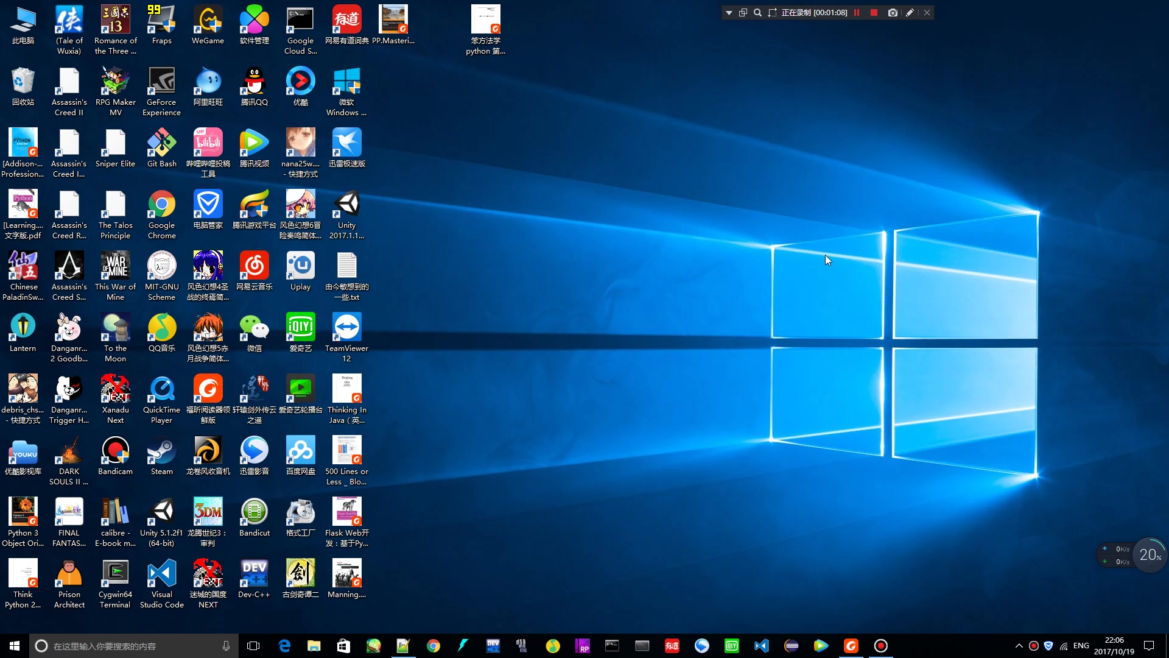Open the Bandicam recording taskbar icon
This screenshot has width=1169, height=658.
click(x=880, y=646)
